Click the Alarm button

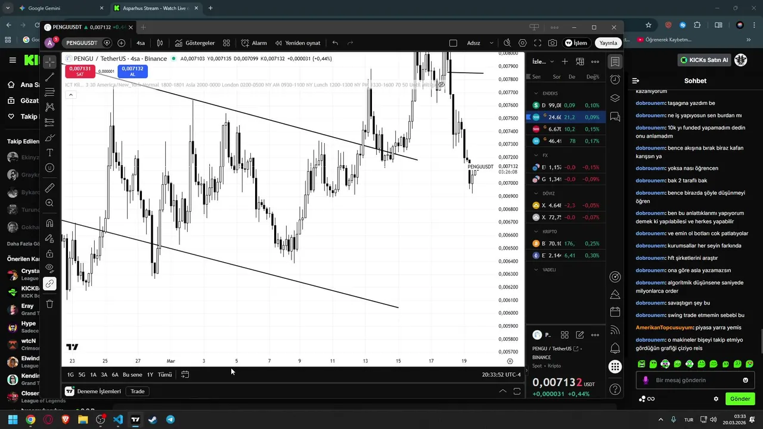(x=254, y=43)
